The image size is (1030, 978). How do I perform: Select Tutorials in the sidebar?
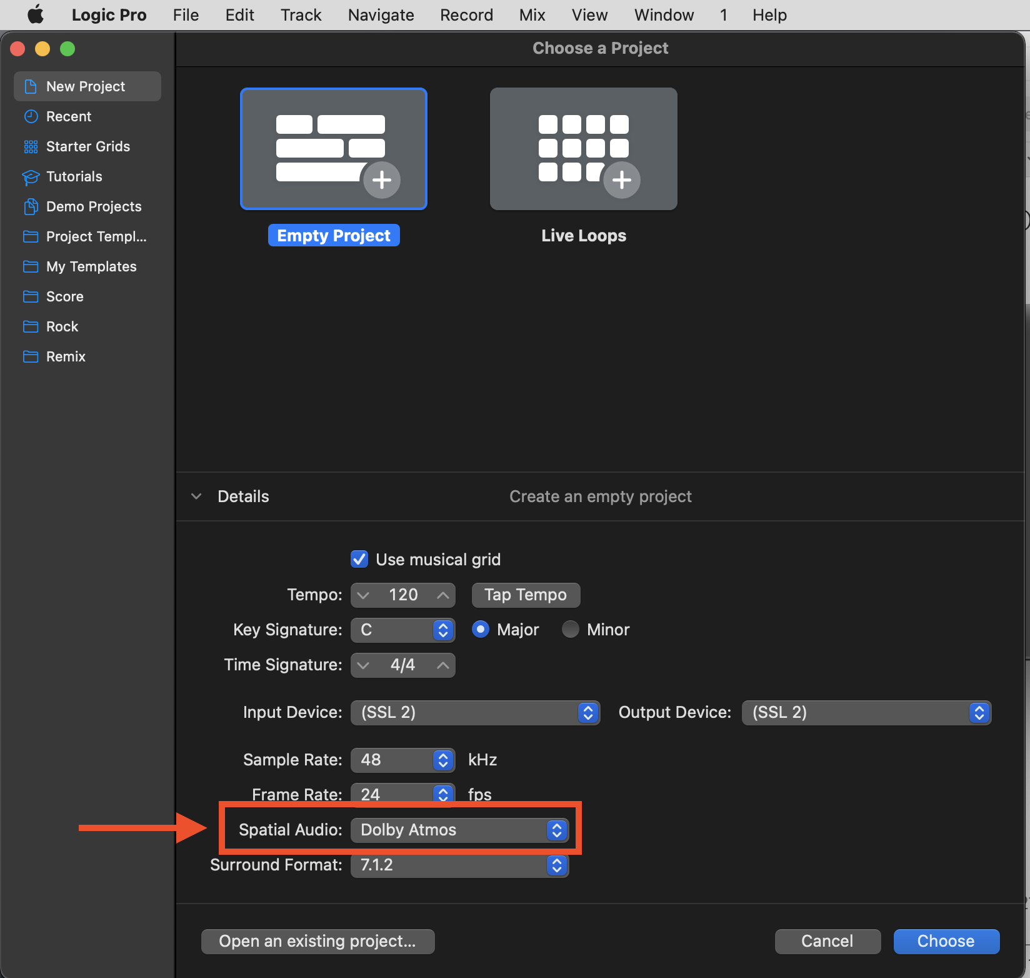click(x=87, y=176)
